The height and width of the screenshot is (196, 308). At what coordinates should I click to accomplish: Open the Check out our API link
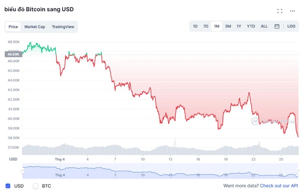pyautogui.click(x=279, y=186)
